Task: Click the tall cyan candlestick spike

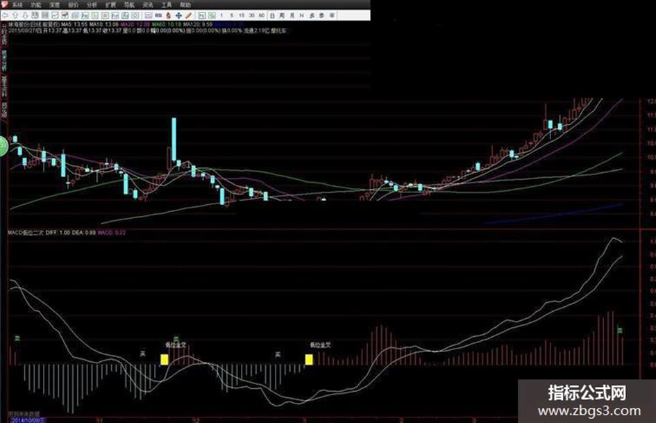Action: pos(174,139)
